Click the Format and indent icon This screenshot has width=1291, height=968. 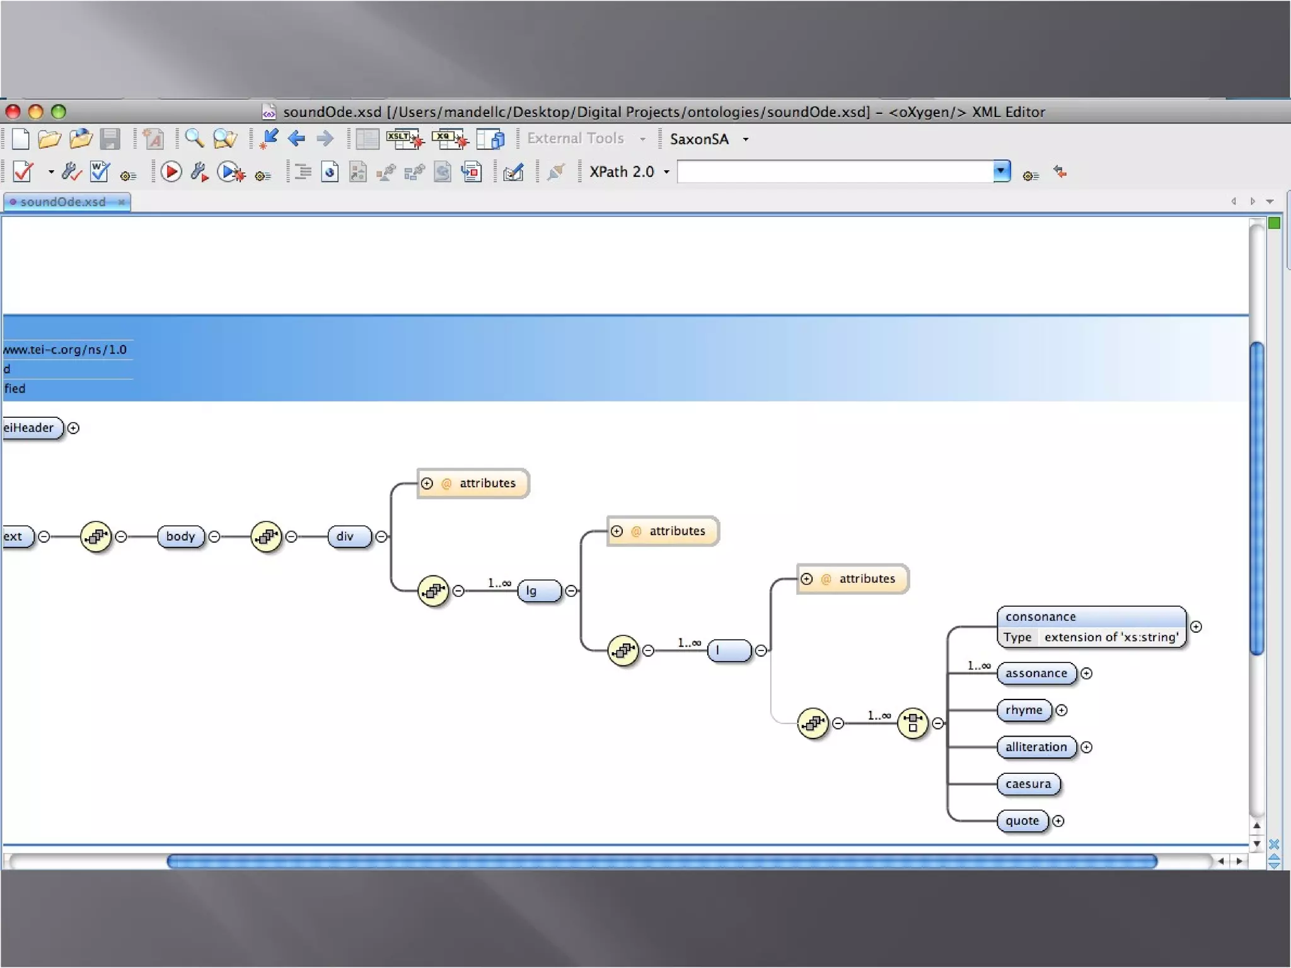click(303, 171)
